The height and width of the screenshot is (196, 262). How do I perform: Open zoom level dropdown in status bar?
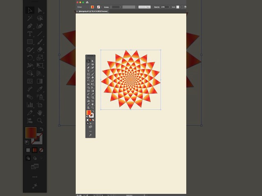tap(84, 195)
